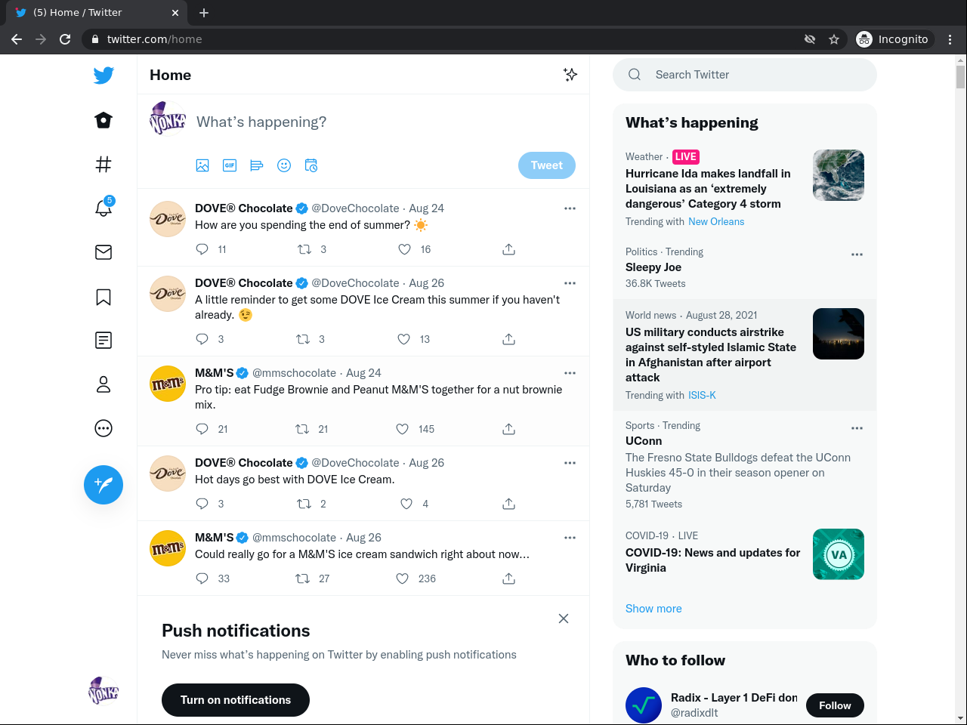Viewport: 967px width, 725px height.
Task: Like the M&M'S ice cream sandwich tweet
Action: point(403,578)
